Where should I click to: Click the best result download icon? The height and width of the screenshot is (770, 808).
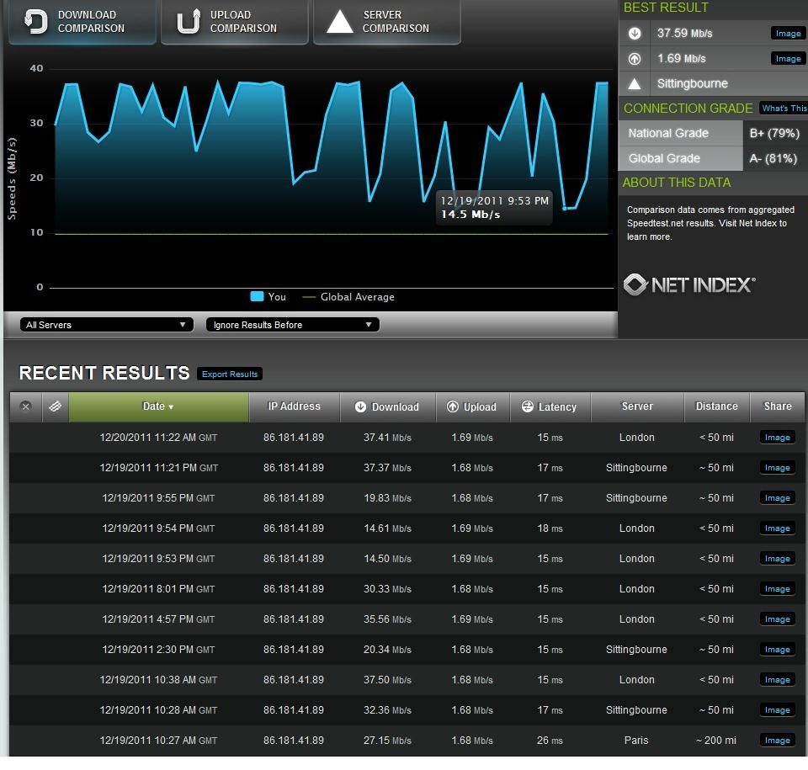(635, 34)
